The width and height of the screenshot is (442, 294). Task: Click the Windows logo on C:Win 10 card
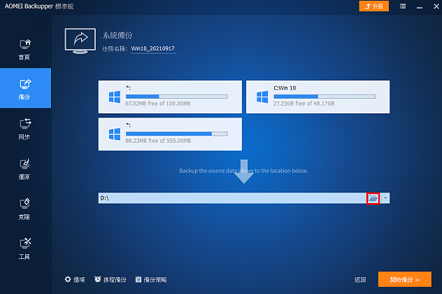(x=262, y=97)
